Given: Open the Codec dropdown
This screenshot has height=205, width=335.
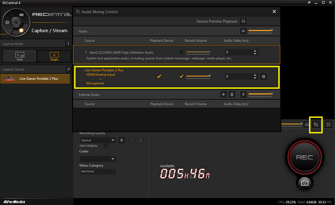Looking at the screenshot, I should [x=98, y=159].
